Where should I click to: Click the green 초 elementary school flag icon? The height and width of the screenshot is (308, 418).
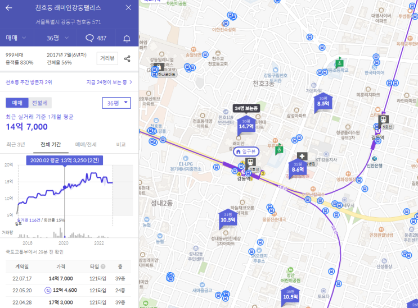click(339, 63)
